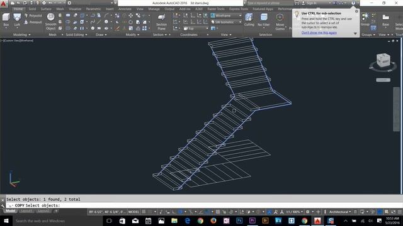This screenshot has height=226, width=403.
Task: Expand the tip balloon down arrow
Action: (x=355, y=33)
